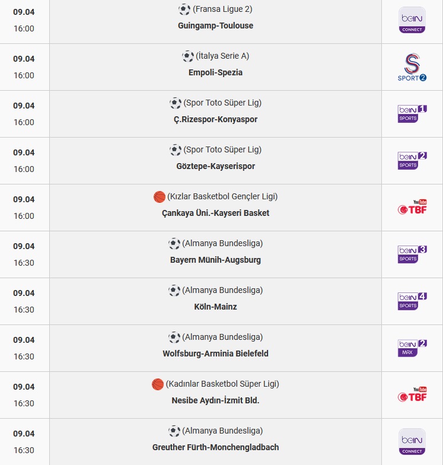
Task: Click the Wolfsburg-Arminia Bielefeld match title
Action: [x=216, y=353]
